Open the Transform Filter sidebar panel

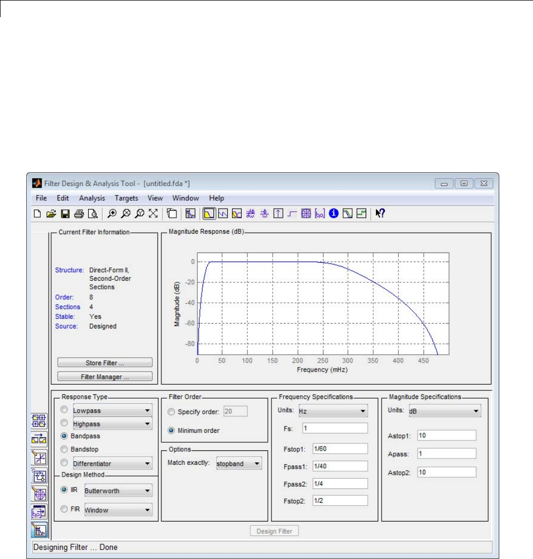point(39,439)
